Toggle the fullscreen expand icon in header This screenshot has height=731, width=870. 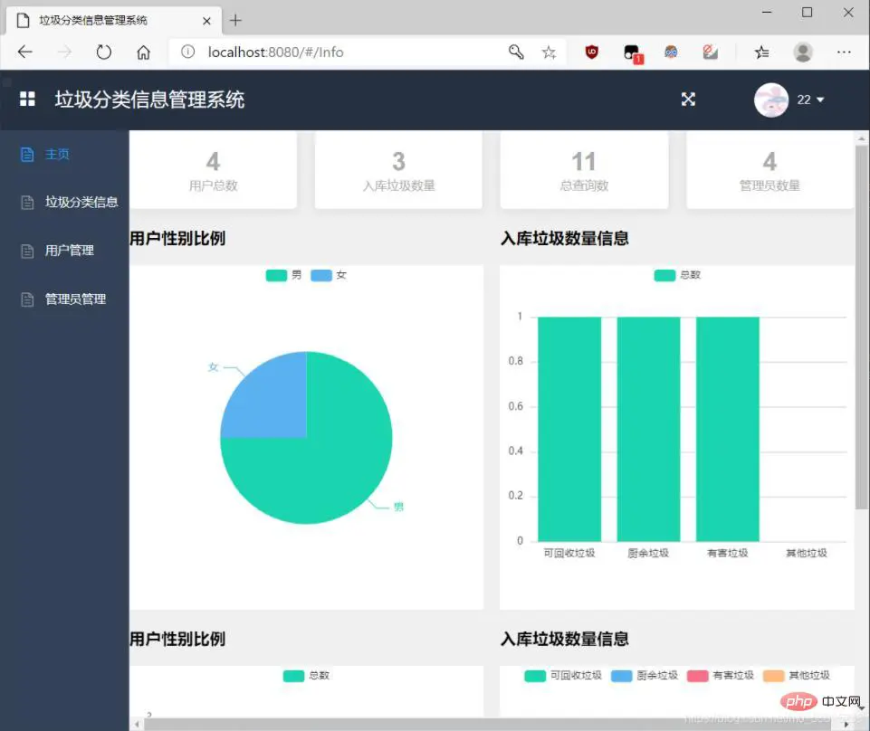click(688, 100)
